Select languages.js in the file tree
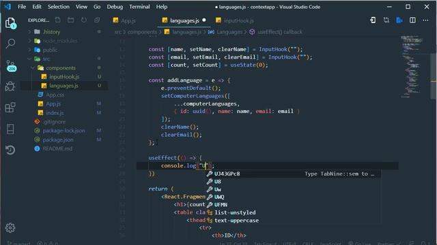 pos(64,86)
